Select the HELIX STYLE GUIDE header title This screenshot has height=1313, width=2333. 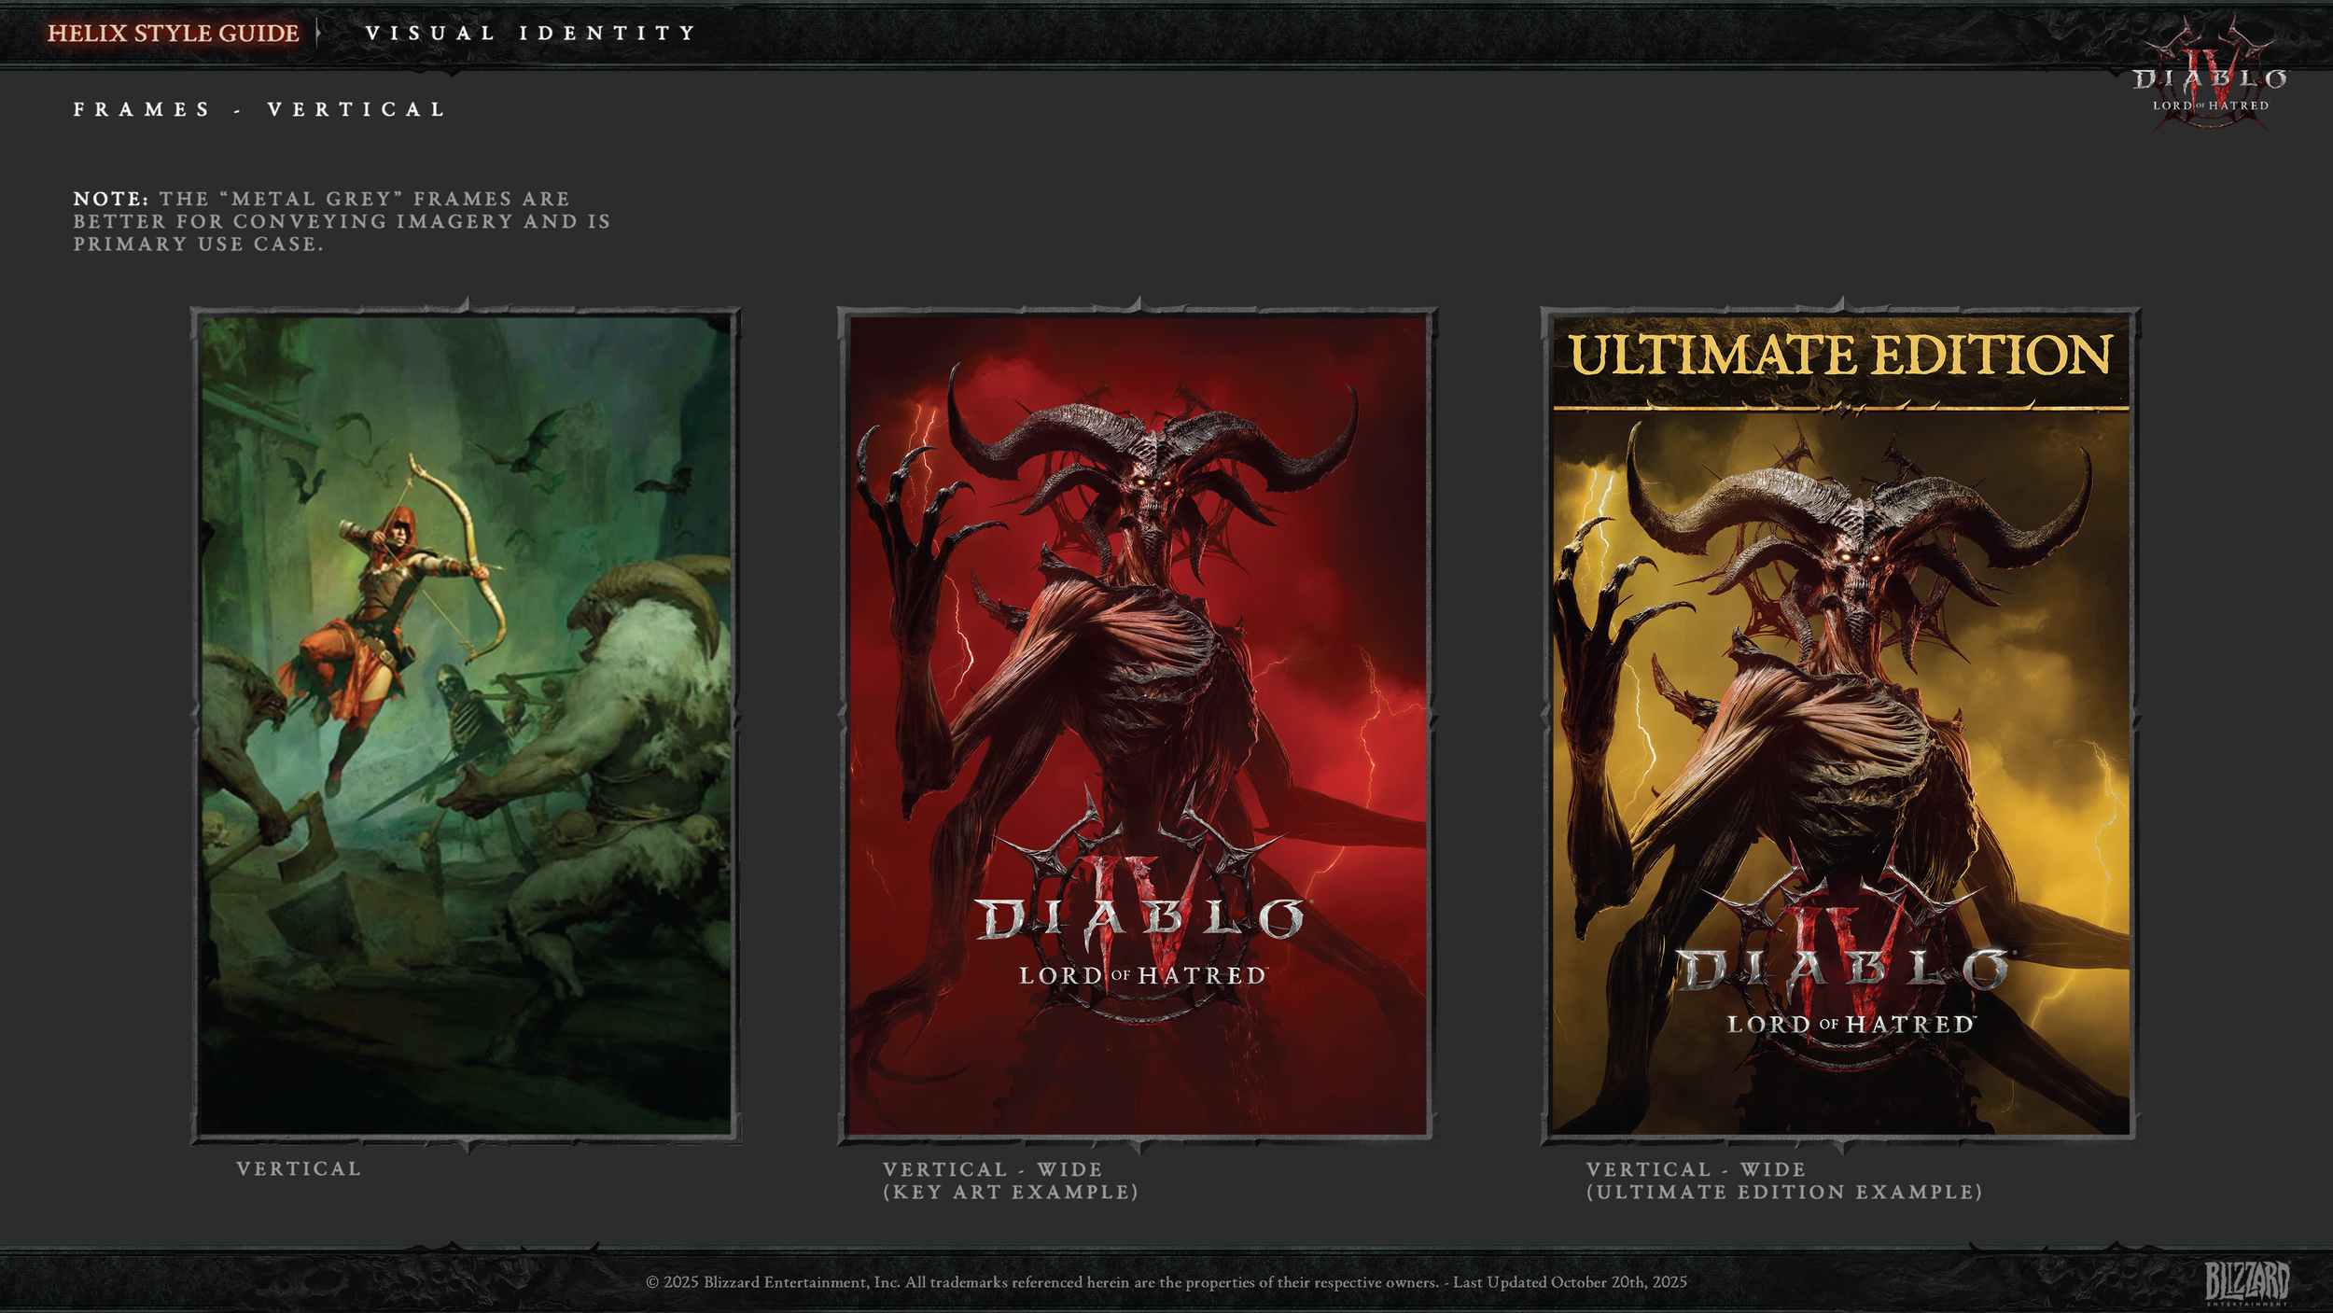[x=174, y=34]
